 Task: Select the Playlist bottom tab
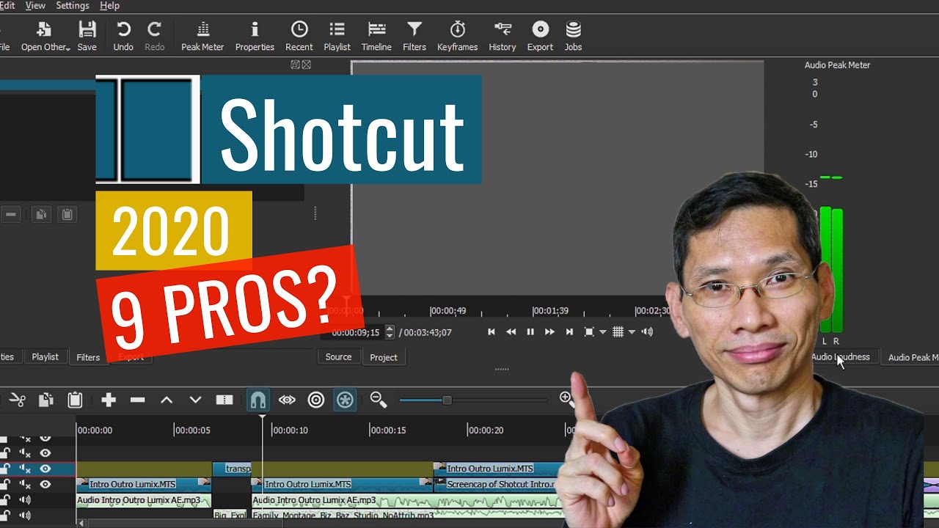[45, 357]
